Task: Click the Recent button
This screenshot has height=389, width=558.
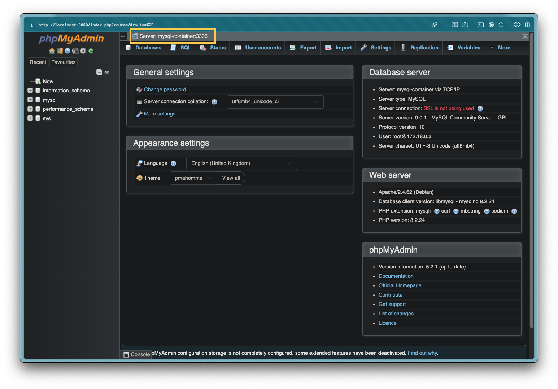Action: 38,62
